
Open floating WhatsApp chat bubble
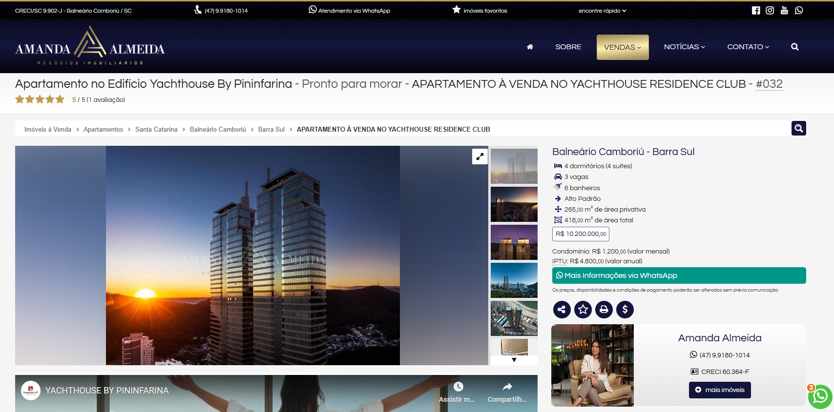coord(820,396)
